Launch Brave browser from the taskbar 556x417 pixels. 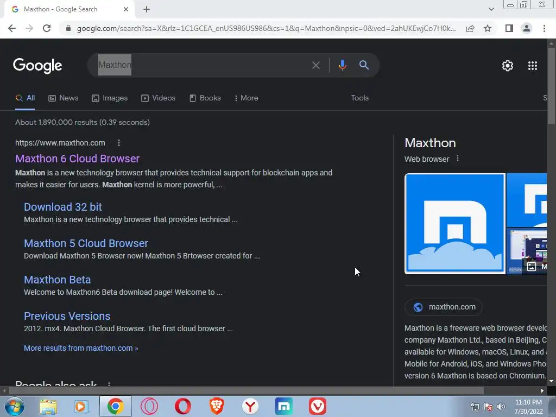217,406
